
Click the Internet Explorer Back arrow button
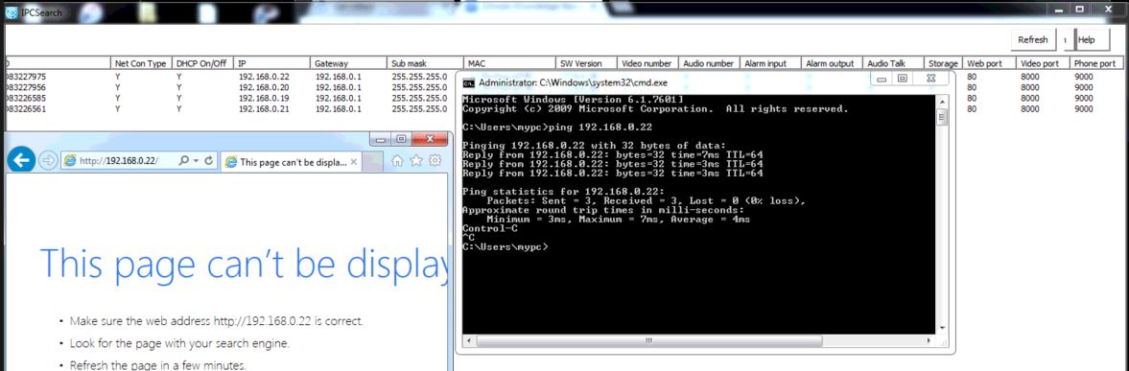click(22, 160)
